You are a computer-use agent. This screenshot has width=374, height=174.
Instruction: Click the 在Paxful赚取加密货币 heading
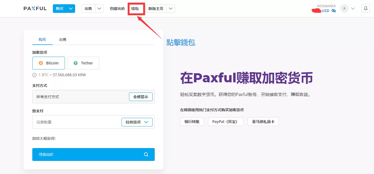[x=247, y=78]
